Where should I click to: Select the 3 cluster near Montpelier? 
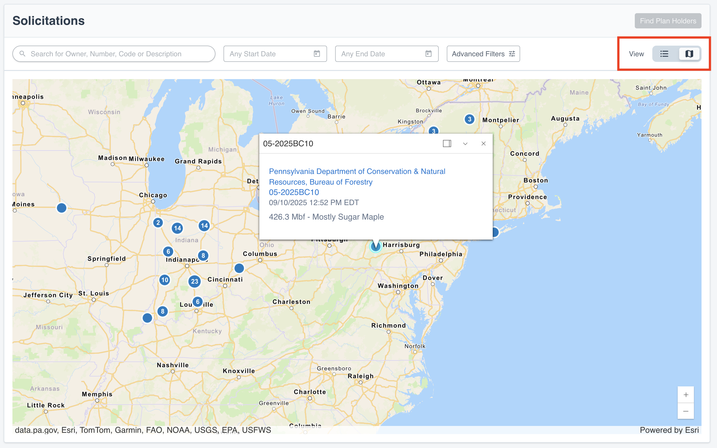pyautogui.click(x=469, y=119)
